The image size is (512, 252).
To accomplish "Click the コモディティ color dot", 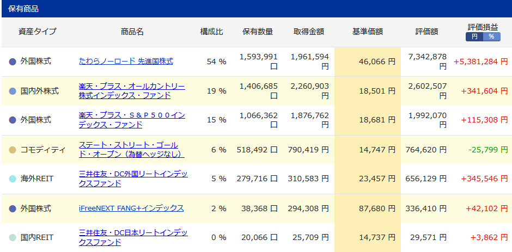I will coord(13,150).
